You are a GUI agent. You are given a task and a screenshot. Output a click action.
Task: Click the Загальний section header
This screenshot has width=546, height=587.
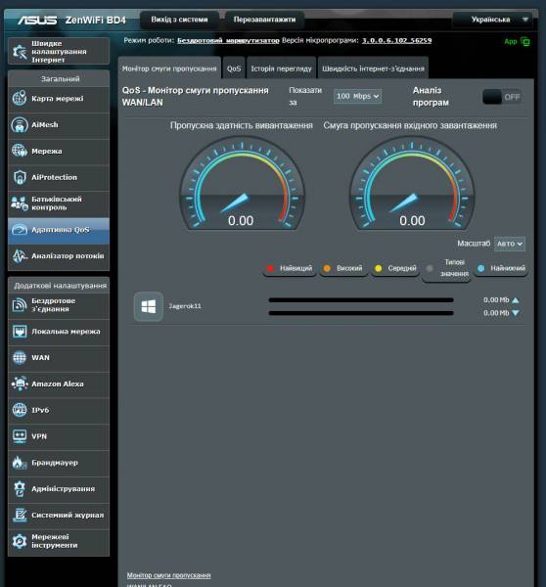pos(59,78)
